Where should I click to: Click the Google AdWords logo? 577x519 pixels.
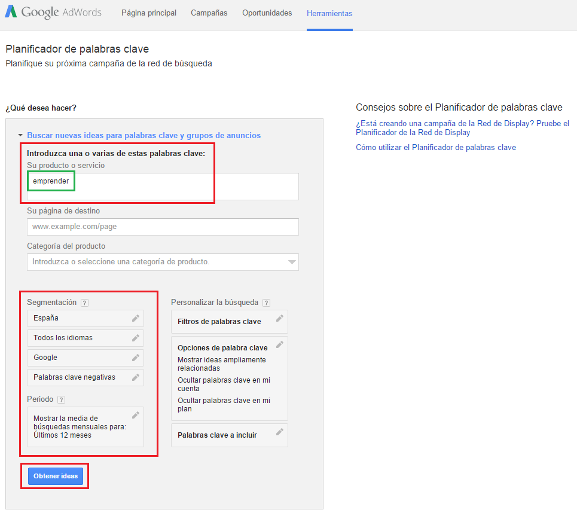53,12
